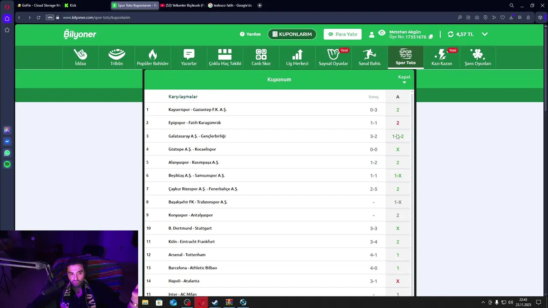Open browser downloads icon

pos(511,18)
